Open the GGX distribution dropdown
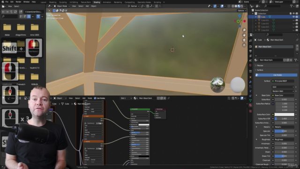300x169 pixels. click(283, 87)
